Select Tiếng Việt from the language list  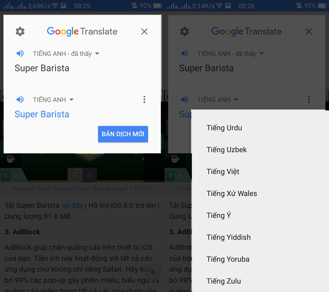pyautogui.click(x=223, y=172)
